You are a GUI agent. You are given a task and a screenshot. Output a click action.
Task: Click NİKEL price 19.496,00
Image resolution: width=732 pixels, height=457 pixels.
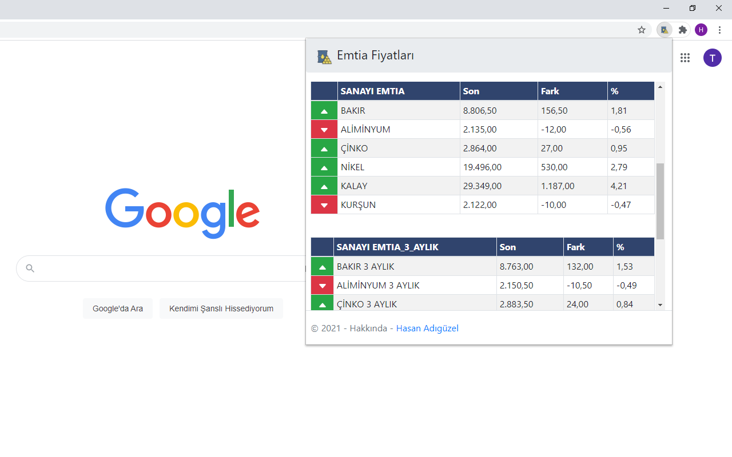tap(482, 167)
